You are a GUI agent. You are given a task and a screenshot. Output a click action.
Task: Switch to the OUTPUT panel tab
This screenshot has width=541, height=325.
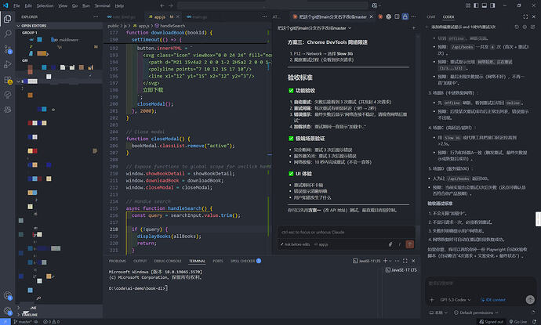[140, 261]
